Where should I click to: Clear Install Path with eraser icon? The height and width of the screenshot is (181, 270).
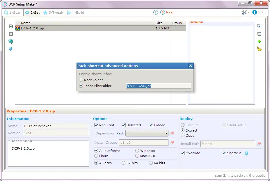point(259,144)
